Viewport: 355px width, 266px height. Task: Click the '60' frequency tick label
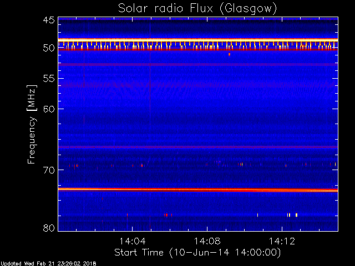(x=49, y=109)
